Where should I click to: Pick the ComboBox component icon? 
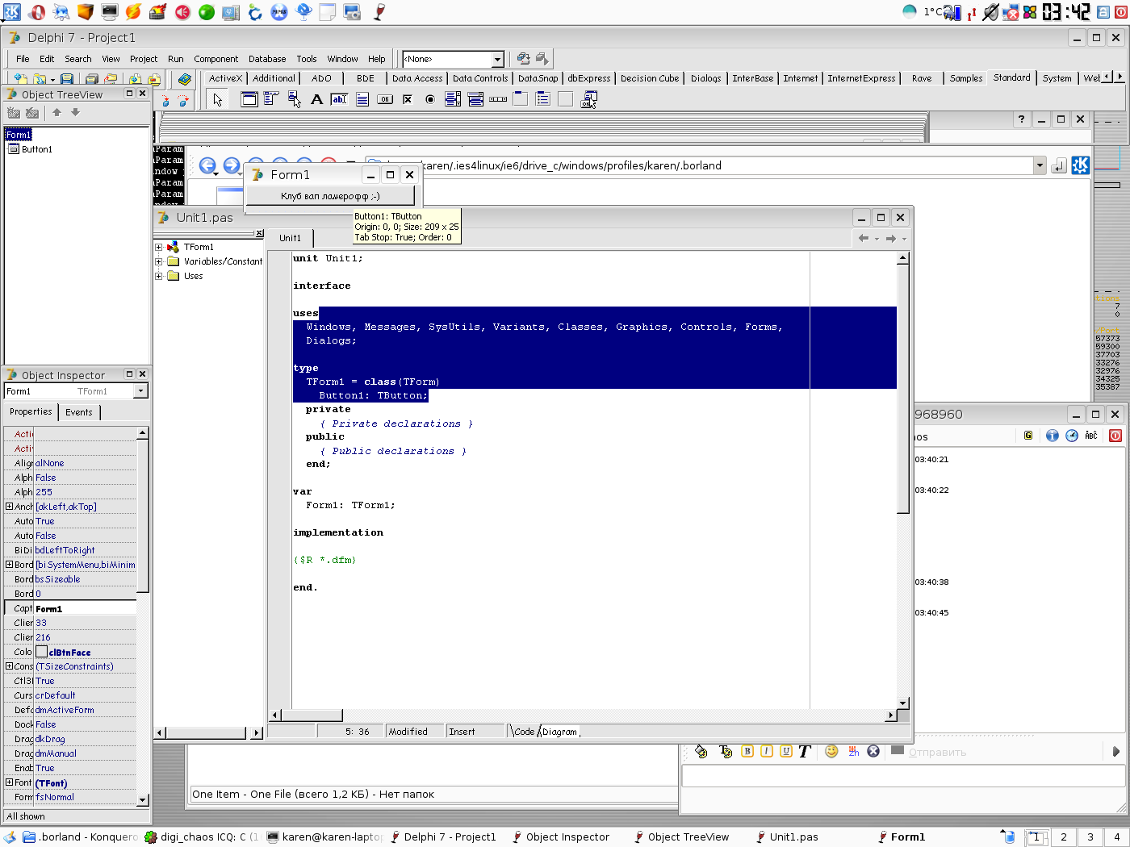[475, 99]
